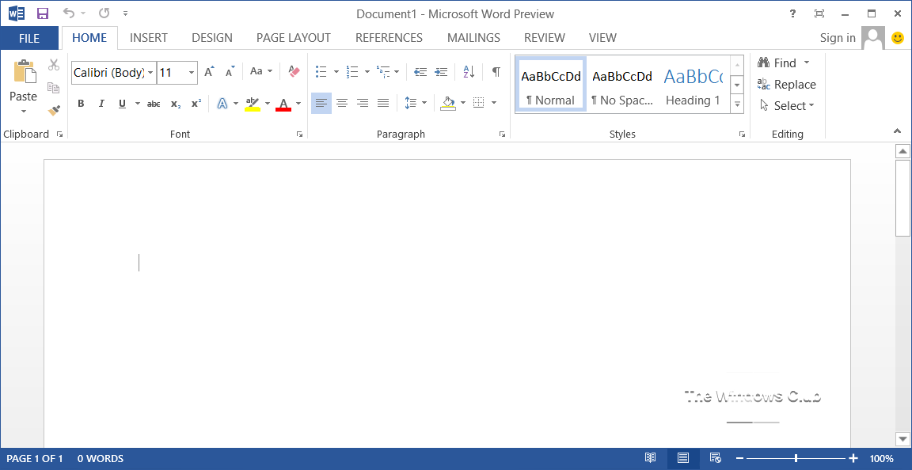Click the Clear Formatting eraser icon
The width and height of the screenshot is (912, 470).
(x=294, y=72)
